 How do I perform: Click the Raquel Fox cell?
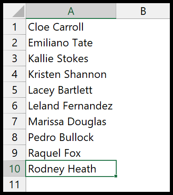tap(71, 153)
